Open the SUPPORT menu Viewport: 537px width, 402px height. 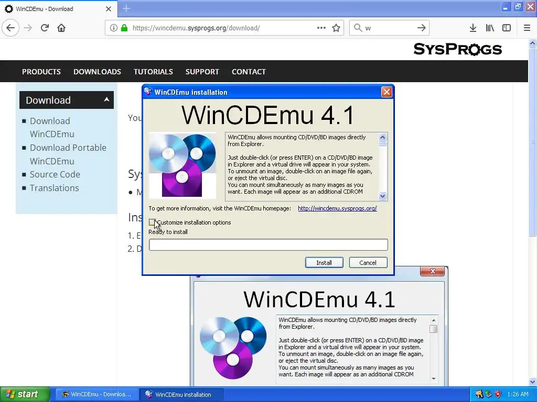point(202,72)
